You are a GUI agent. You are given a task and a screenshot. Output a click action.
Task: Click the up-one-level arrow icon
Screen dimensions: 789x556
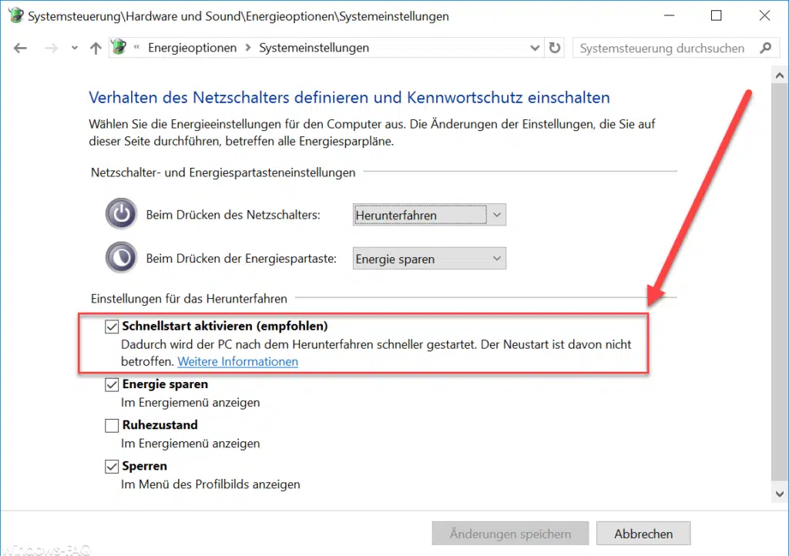coord(96,48)
